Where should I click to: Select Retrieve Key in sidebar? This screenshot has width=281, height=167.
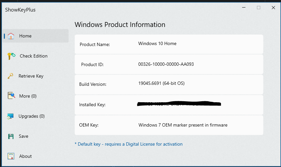(31, 76)
